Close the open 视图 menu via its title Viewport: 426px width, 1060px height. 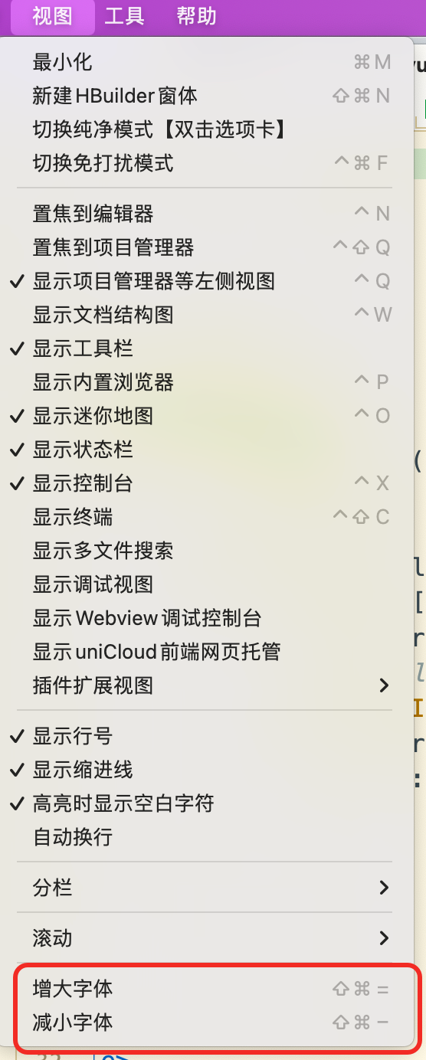pos(53,16)
